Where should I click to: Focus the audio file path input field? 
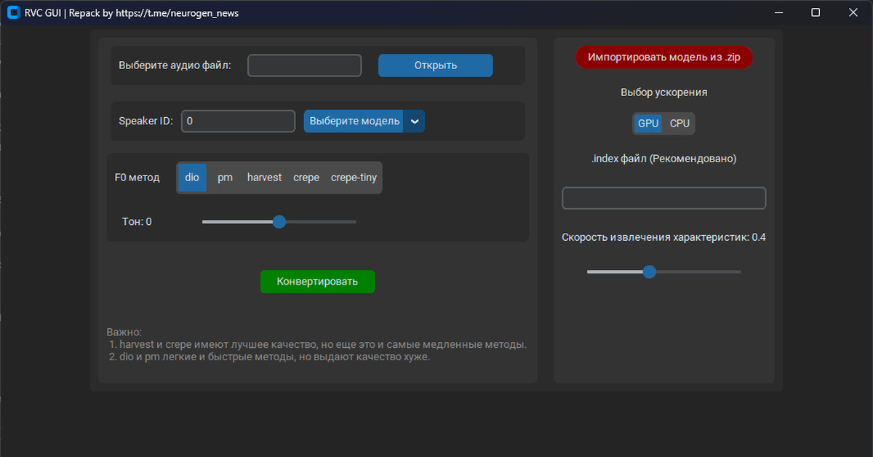(304, 65)
